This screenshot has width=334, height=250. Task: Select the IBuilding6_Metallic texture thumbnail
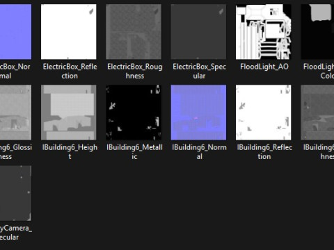134,112
